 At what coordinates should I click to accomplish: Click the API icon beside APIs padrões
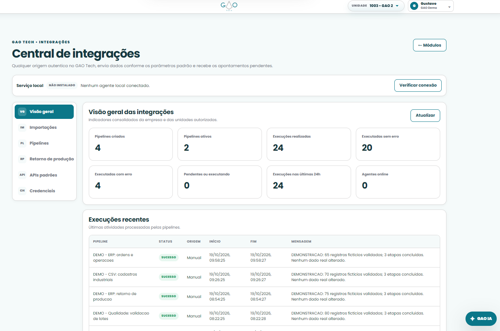tap(22, 175)
